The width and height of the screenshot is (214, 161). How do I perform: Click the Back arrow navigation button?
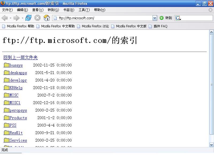click(5, 18)
